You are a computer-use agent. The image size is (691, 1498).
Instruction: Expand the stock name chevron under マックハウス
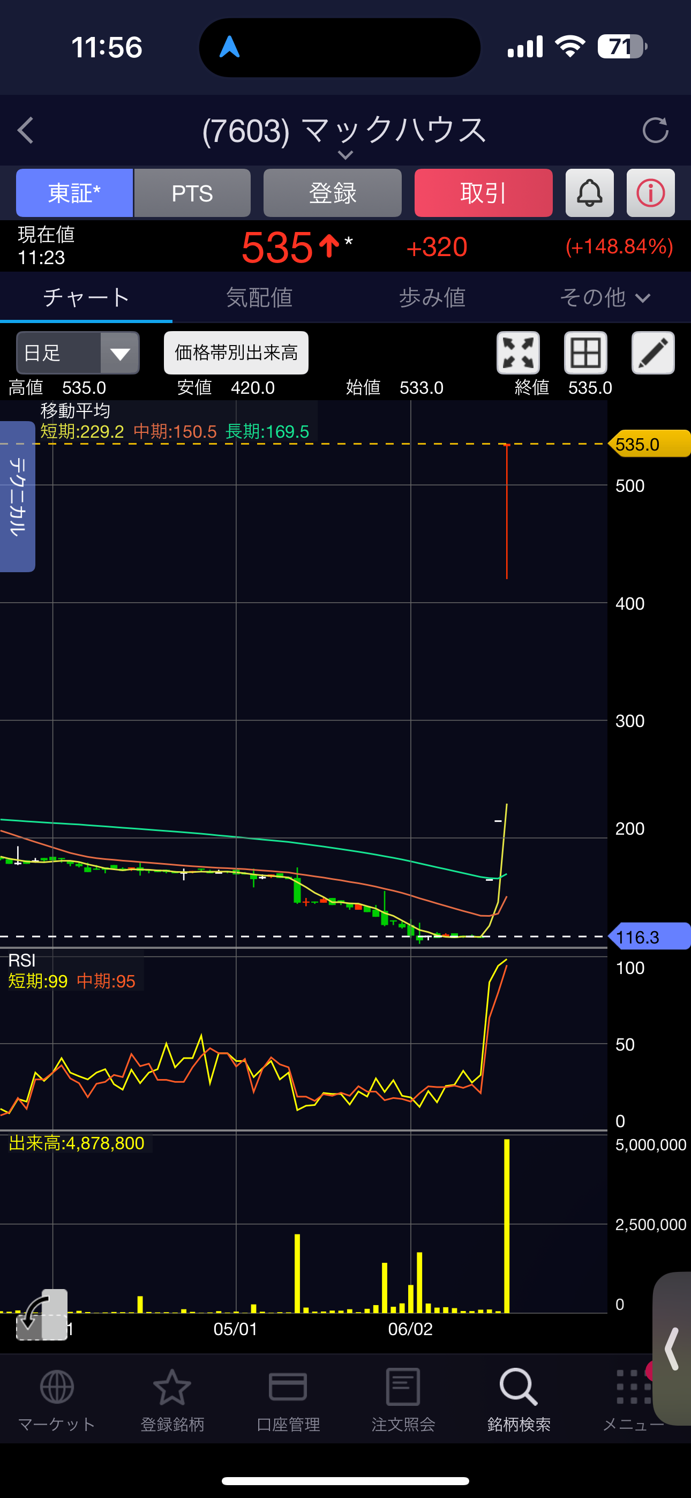click(345, 155)
